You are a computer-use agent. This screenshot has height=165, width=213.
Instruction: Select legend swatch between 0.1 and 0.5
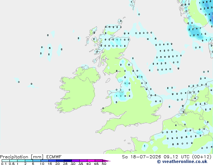point(6,161)
